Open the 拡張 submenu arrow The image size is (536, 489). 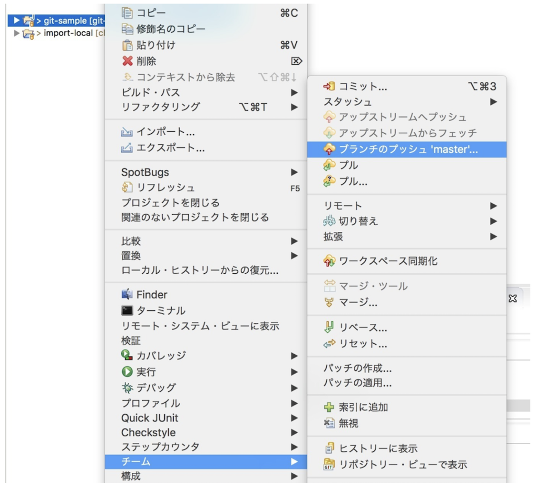coord(493,237)
